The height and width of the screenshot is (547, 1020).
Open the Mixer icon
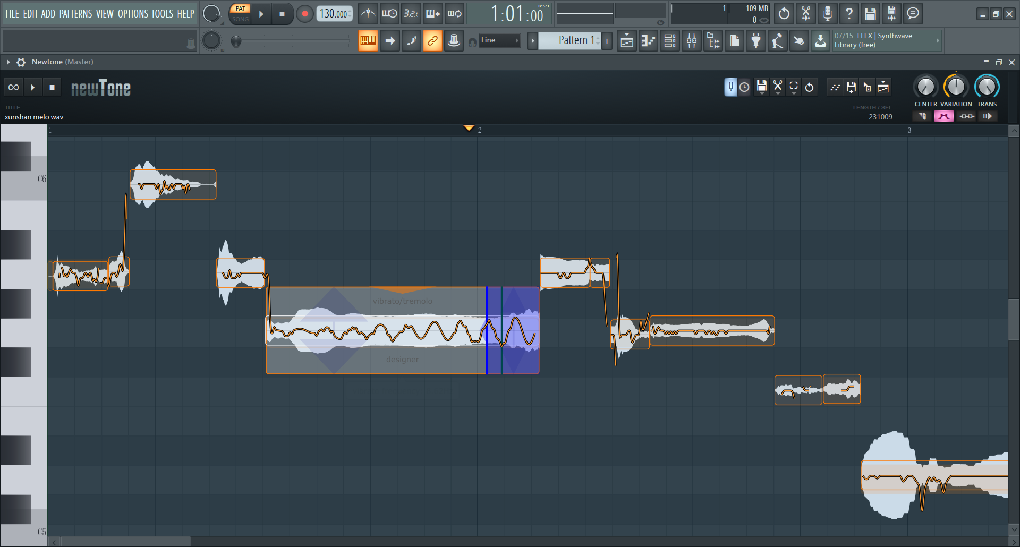pos(692,41)
